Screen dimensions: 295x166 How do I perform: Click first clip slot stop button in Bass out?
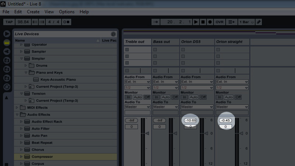(155, 50)
